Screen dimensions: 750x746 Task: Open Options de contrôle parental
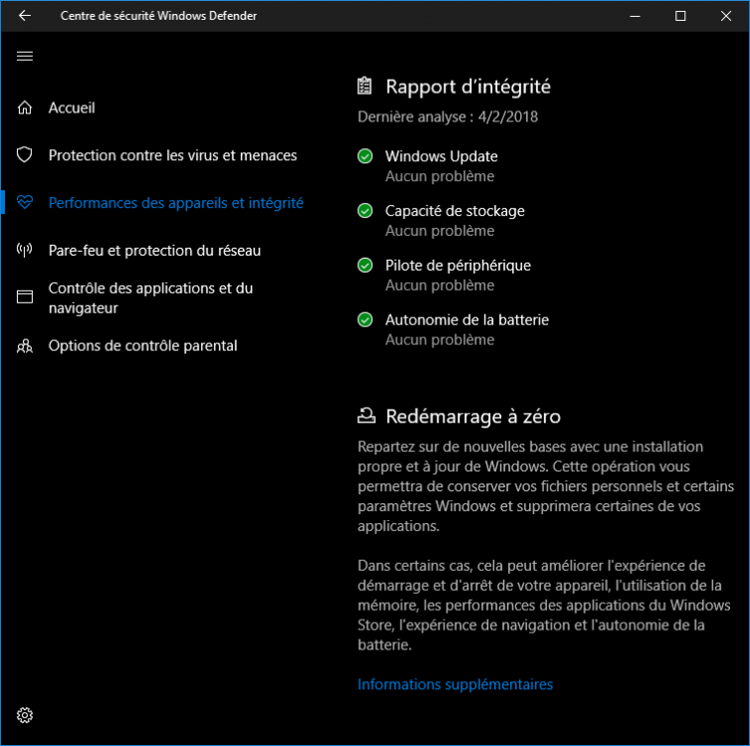coord(142,346)
